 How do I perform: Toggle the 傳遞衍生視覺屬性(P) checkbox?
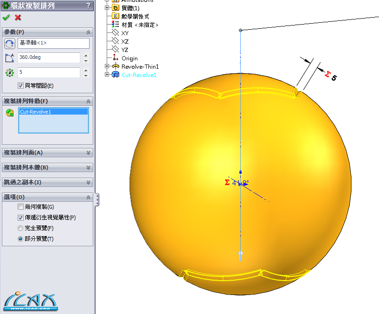tap(20, 218)
